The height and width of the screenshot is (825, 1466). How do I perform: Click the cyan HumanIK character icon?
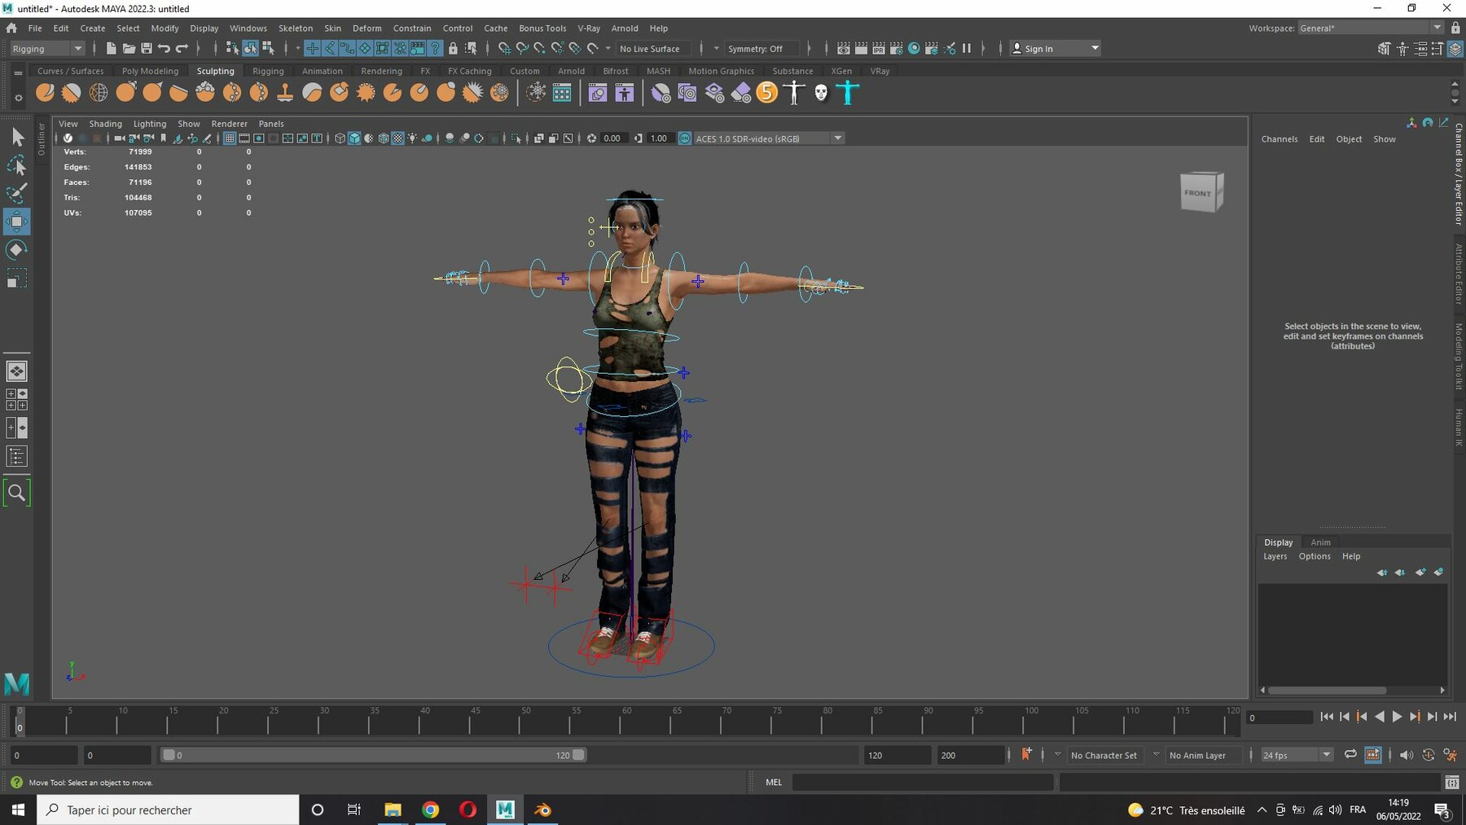tap(848, 93)
